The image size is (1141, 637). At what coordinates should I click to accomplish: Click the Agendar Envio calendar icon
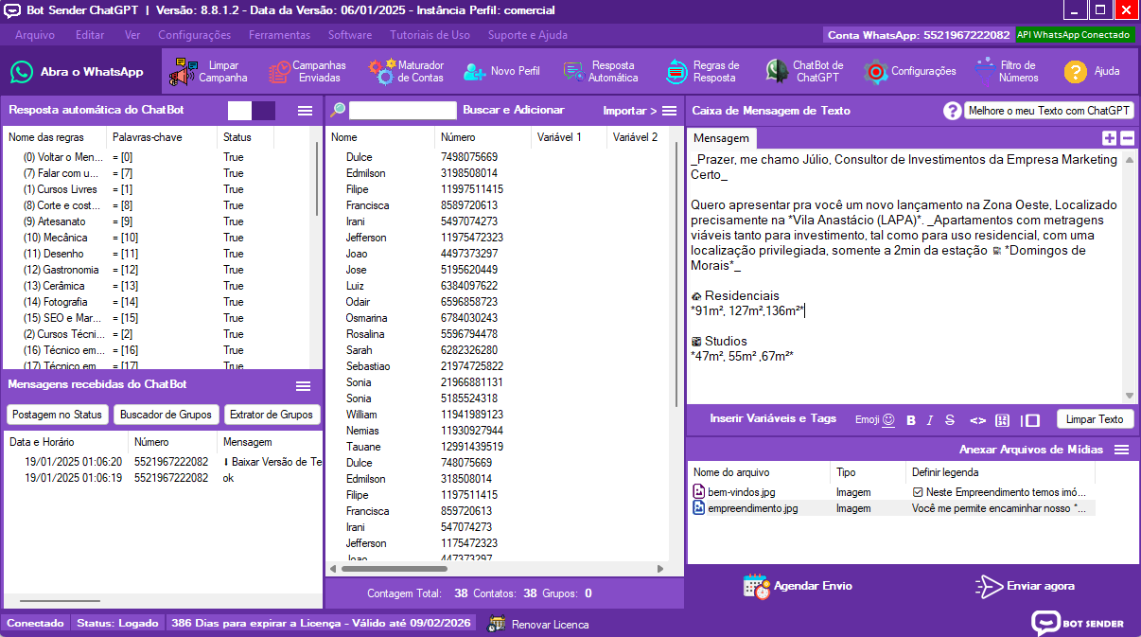757,586
